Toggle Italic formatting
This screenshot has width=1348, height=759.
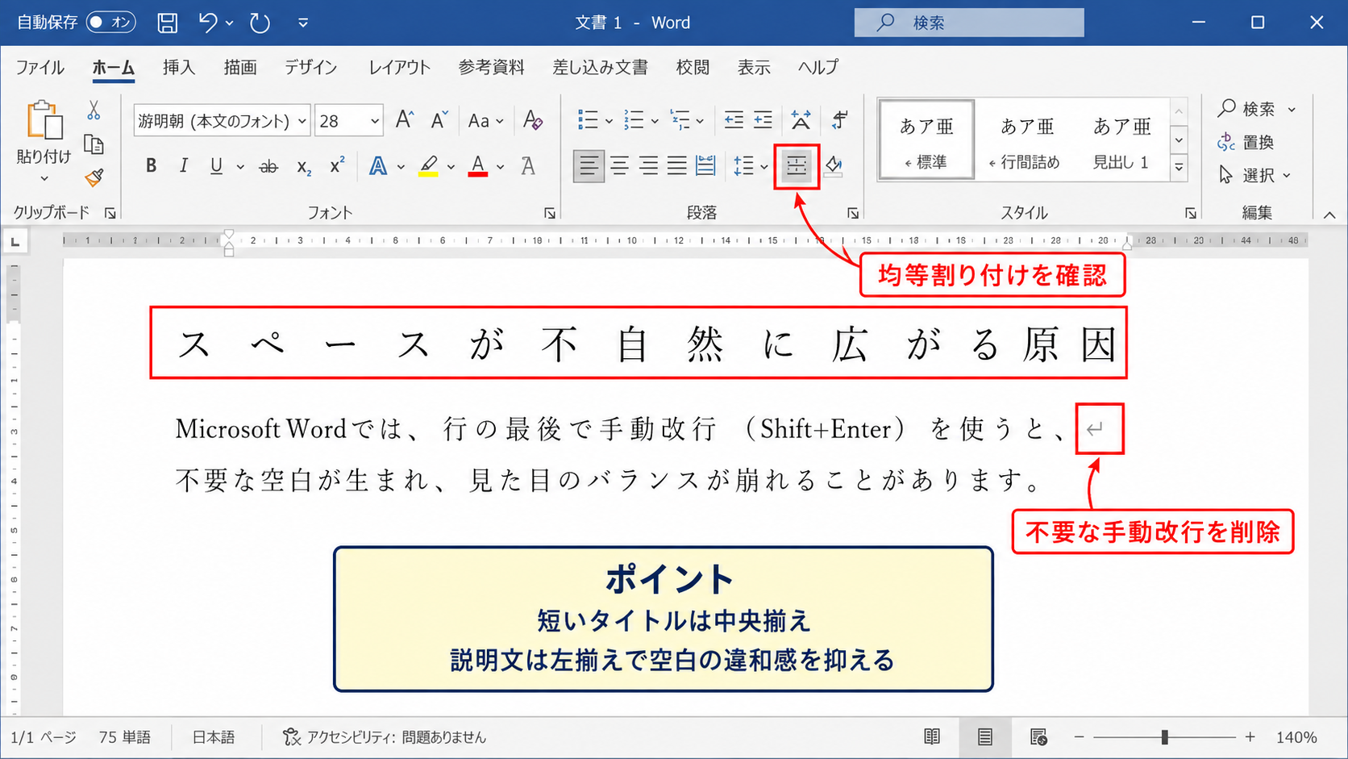click(x=184, y=166)
